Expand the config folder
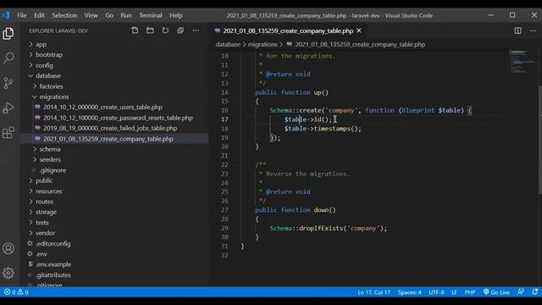Viewport: 542px width, 305px height. 114,65
